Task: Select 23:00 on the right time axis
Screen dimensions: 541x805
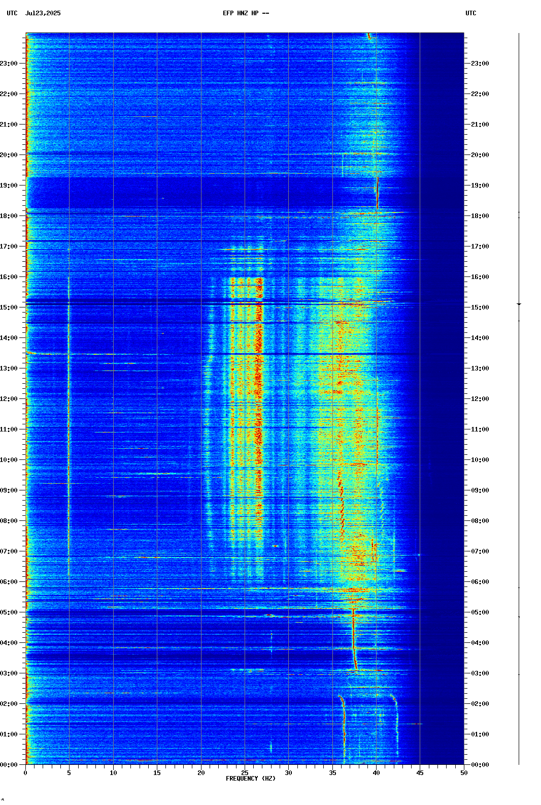Action: pyautogui.click(x=480, y=64)
